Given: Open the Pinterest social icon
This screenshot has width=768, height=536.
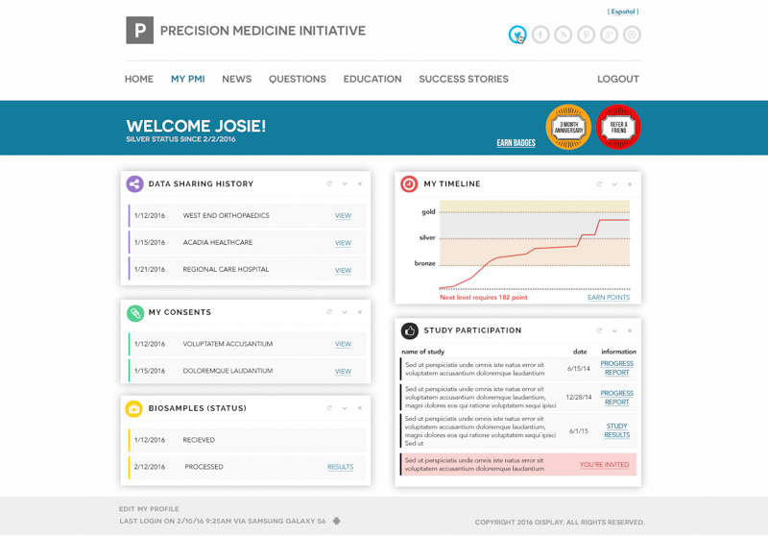Looking at the screenshot, I should pyautogui.click(x=586, y=35).
